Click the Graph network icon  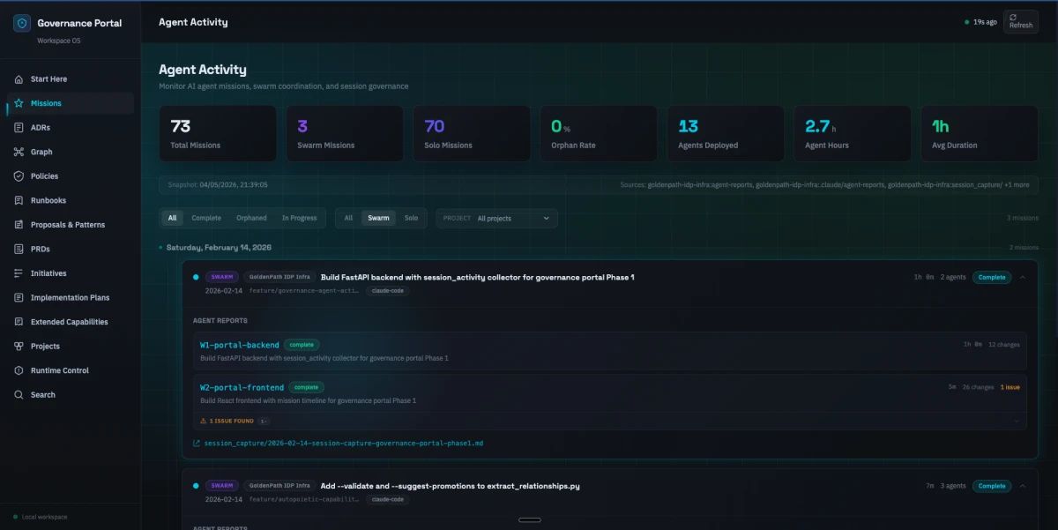19,152
